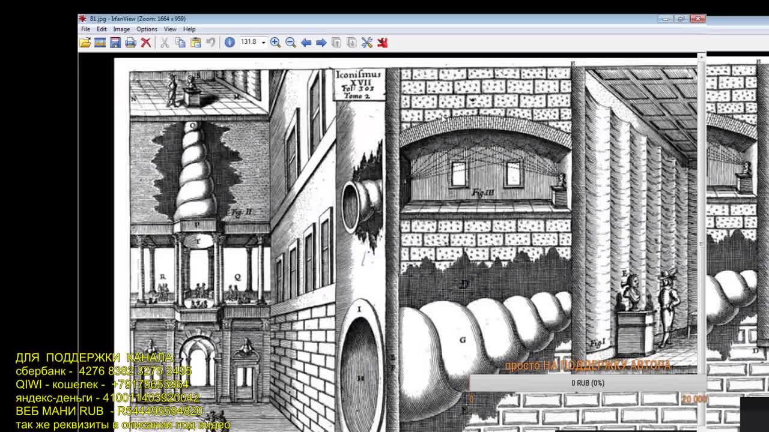Open the Edit menu
769x432 pixels.
pyautogui.click(x=102, y=29)
